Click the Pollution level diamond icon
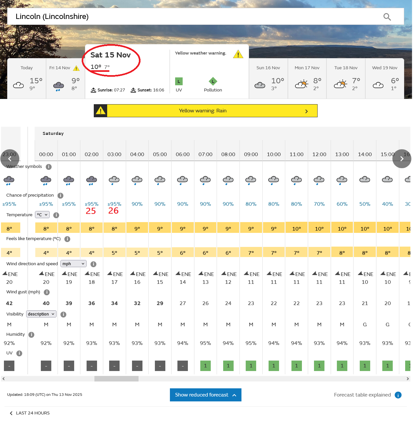 tap(213, 81)
